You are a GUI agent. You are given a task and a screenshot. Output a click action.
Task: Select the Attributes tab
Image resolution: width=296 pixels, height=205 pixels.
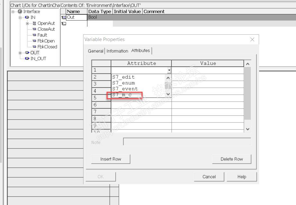140,51
